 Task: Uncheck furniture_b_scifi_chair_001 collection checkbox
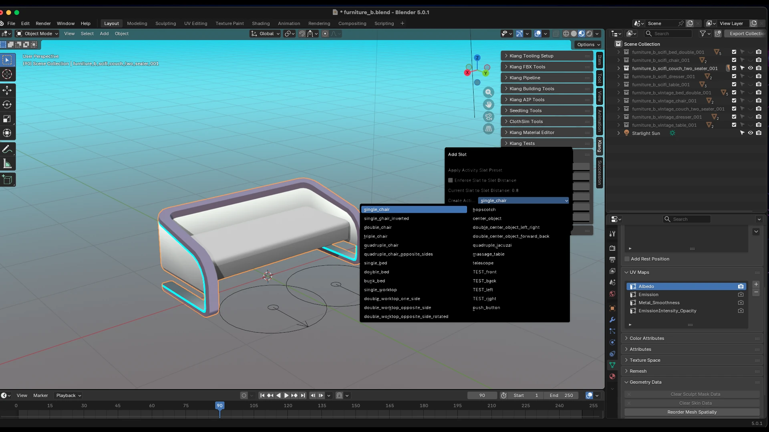coord(734,60)
